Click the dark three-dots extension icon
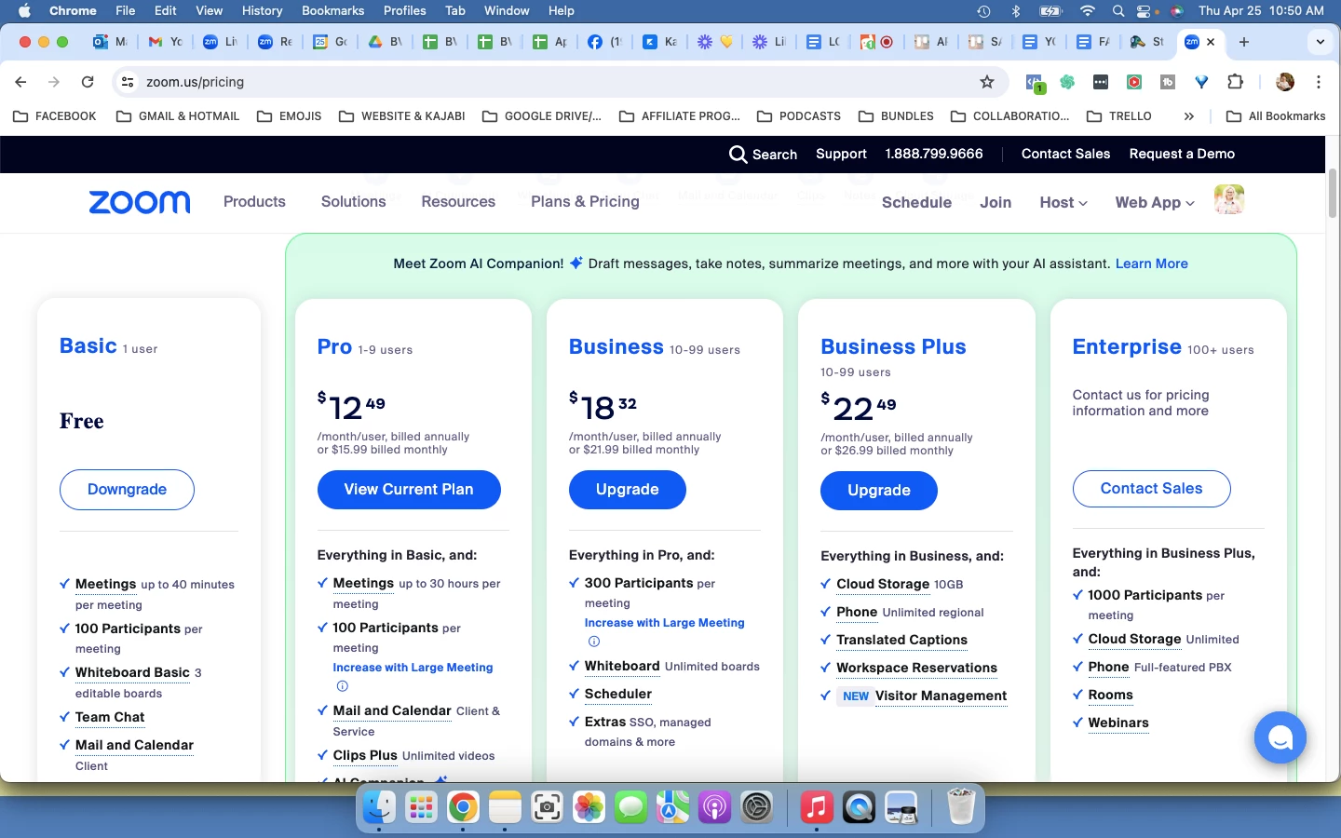Screen dimensions: 1341x838 pyautogui.click(x=1101, y=82)
